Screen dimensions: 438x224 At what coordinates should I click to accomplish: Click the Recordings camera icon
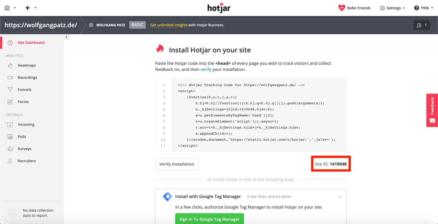tap(10, 78)
